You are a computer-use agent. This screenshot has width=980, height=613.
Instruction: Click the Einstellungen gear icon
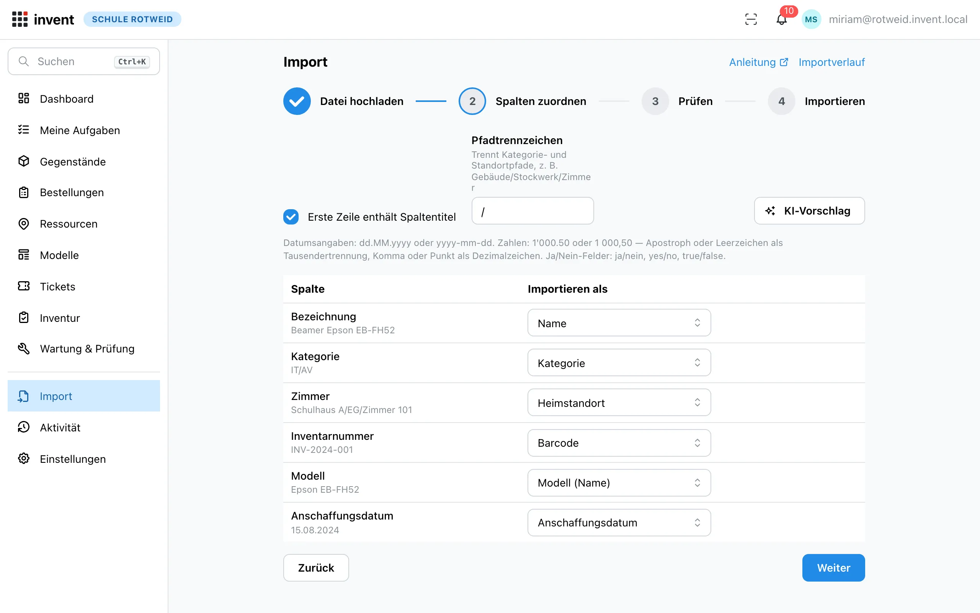click(23, 459)
